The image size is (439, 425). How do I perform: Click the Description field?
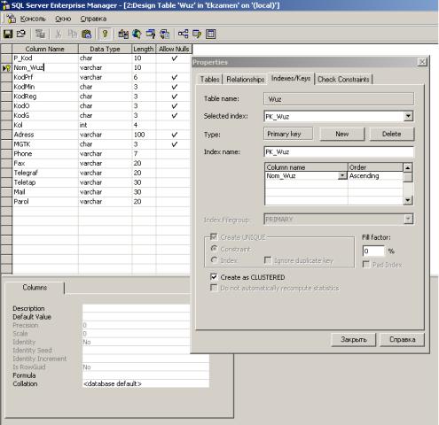point(136,308)
